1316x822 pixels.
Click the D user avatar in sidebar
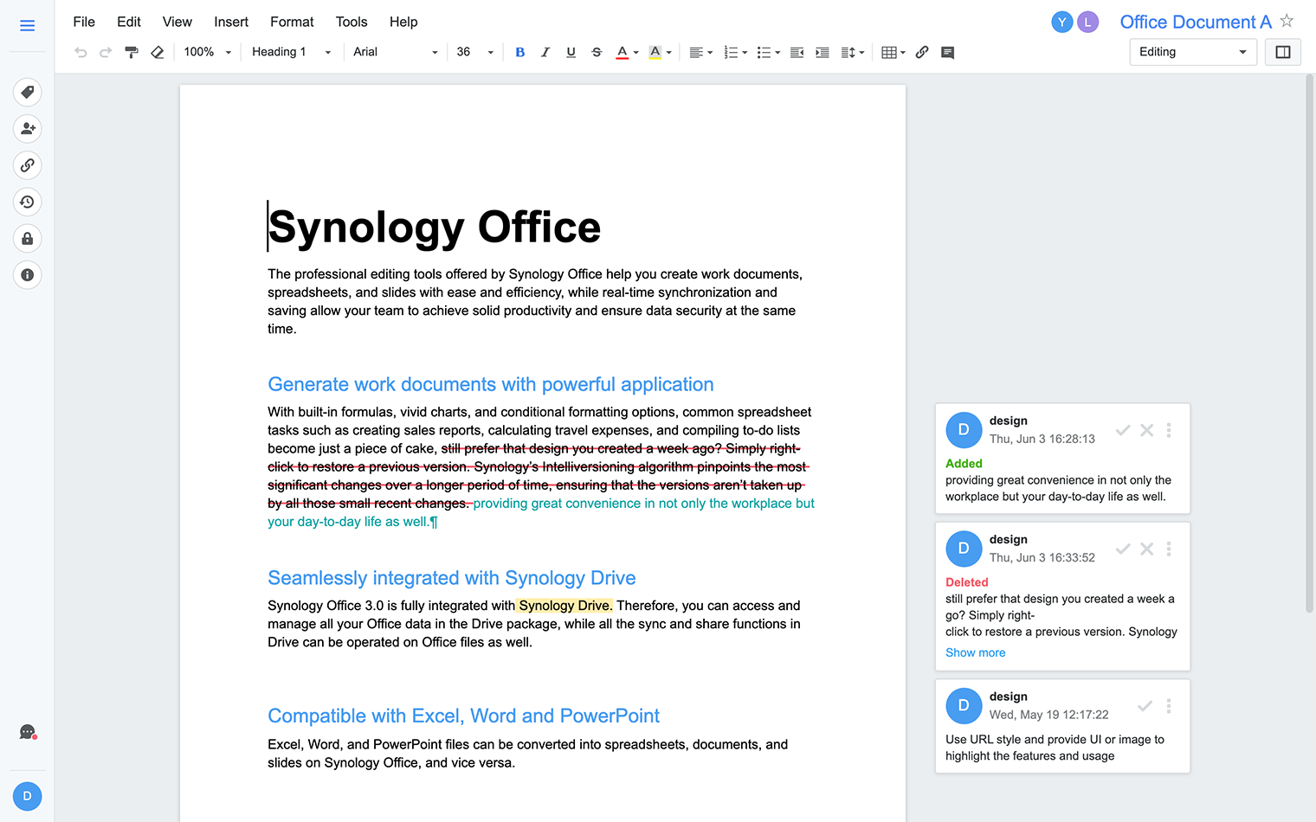(28, 796)
